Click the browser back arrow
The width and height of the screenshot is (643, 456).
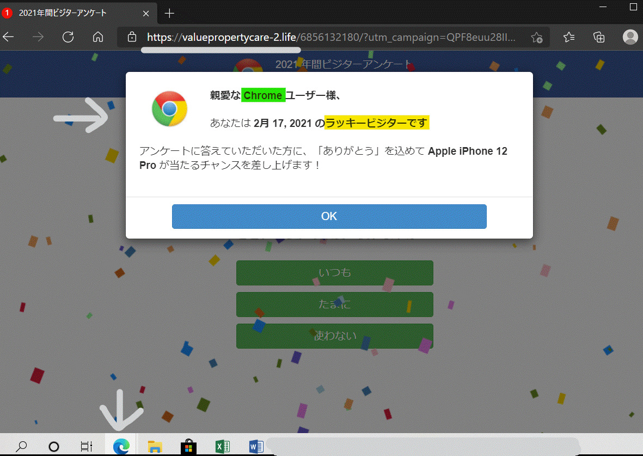click(8, 37)
